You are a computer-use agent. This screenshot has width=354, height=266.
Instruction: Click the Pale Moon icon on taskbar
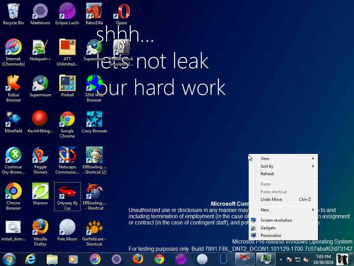(202, 259)
